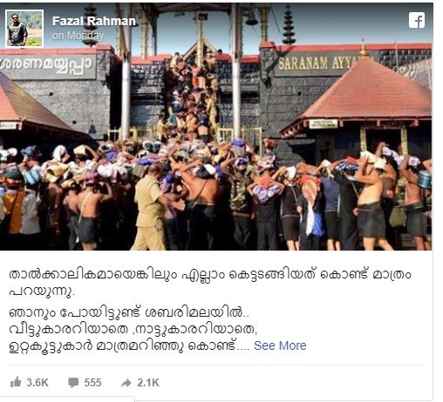Open Fazal Rahman's profile picture
The height and width of the screenshot is (402, 443).
[x=24, y=28]
